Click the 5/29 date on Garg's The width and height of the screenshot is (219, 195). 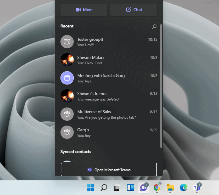(154, 130)
